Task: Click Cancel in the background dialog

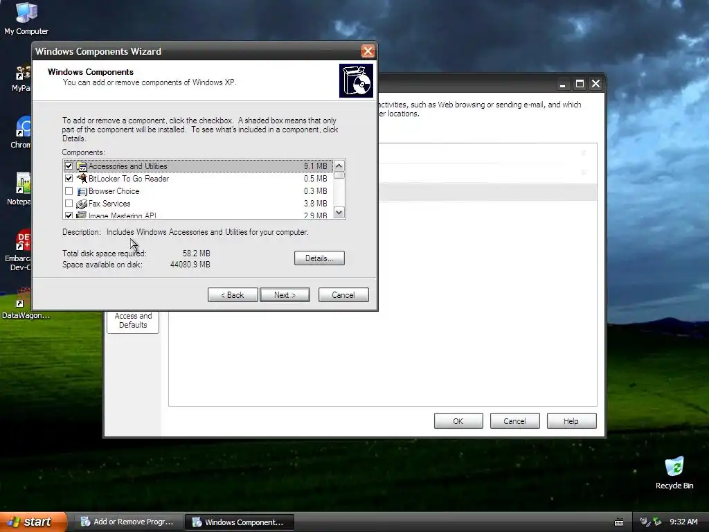Action: pyautogui.click(x=514, y=421)
